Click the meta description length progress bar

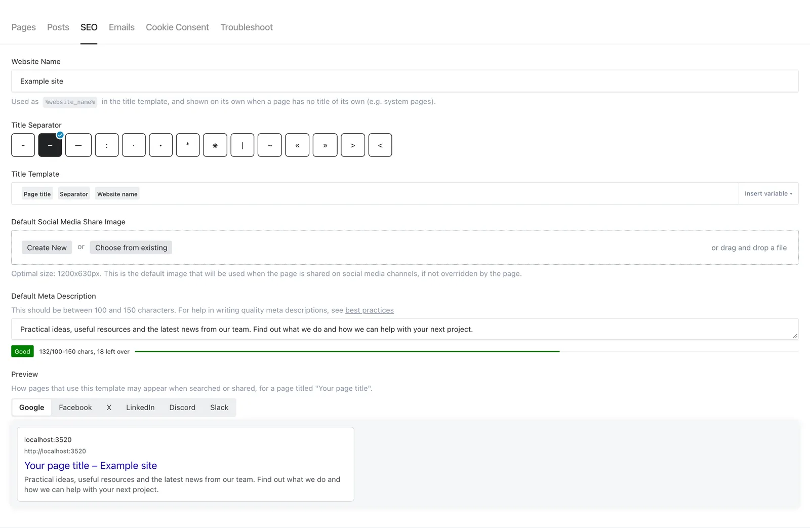(x=467, y=351)
